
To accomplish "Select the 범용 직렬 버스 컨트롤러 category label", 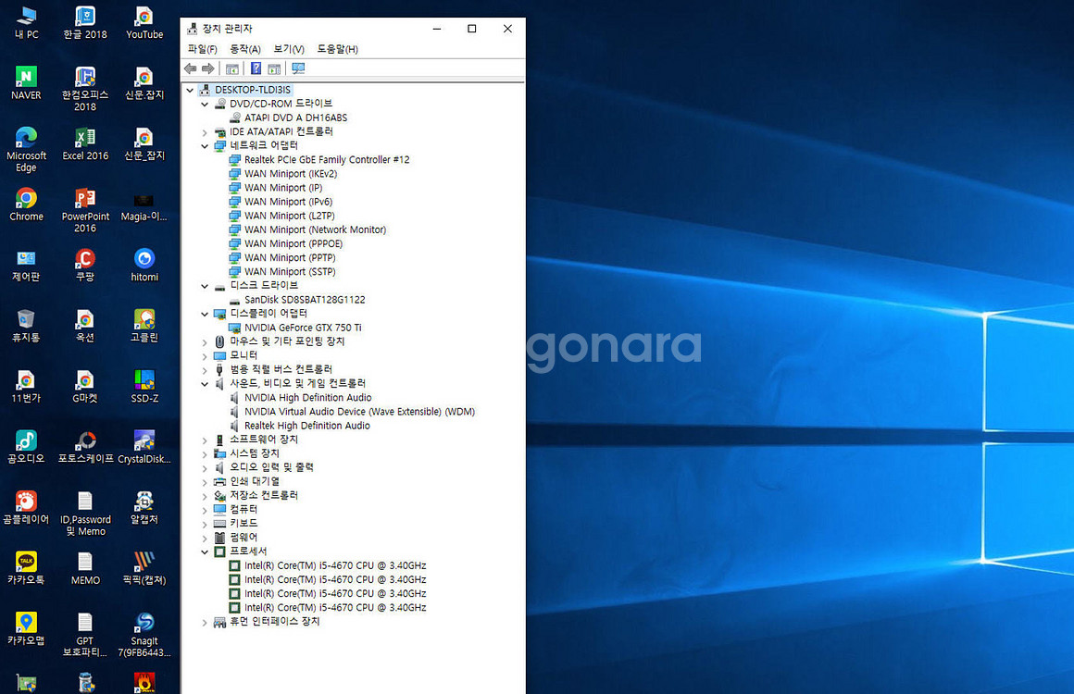I will click(281, 369).
